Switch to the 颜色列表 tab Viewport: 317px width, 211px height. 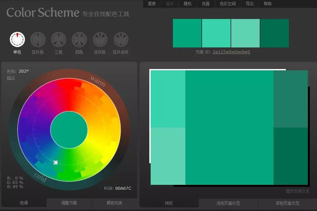pyautogui.click(x=114, y=203)
